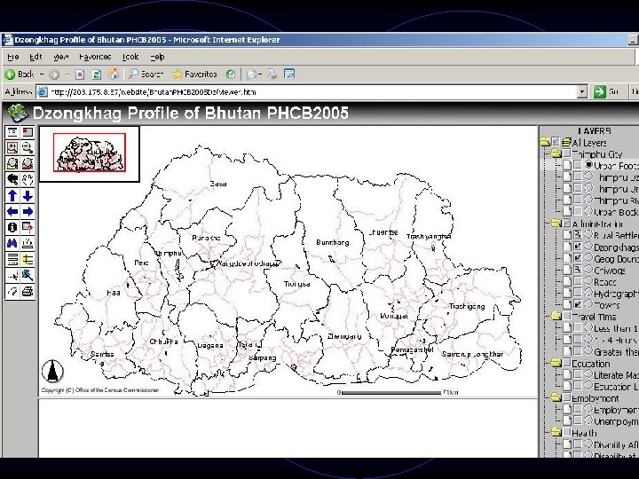
Task: Collapse the Travel Time folder
Action: pyautogui.click(x=556, y=316)
